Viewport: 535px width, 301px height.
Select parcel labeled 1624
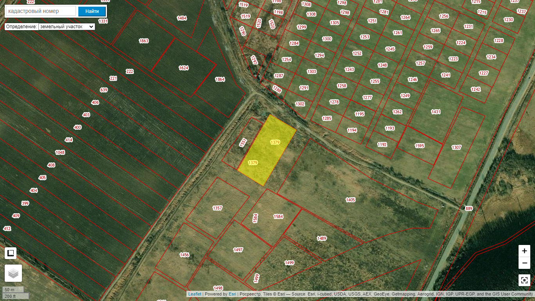click(x=184, y=68)
